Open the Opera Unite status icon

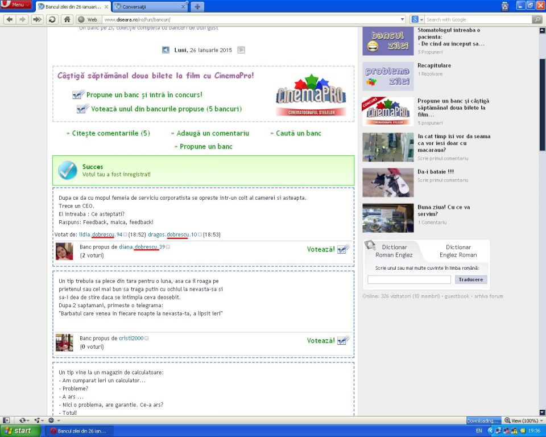(38, 420)
